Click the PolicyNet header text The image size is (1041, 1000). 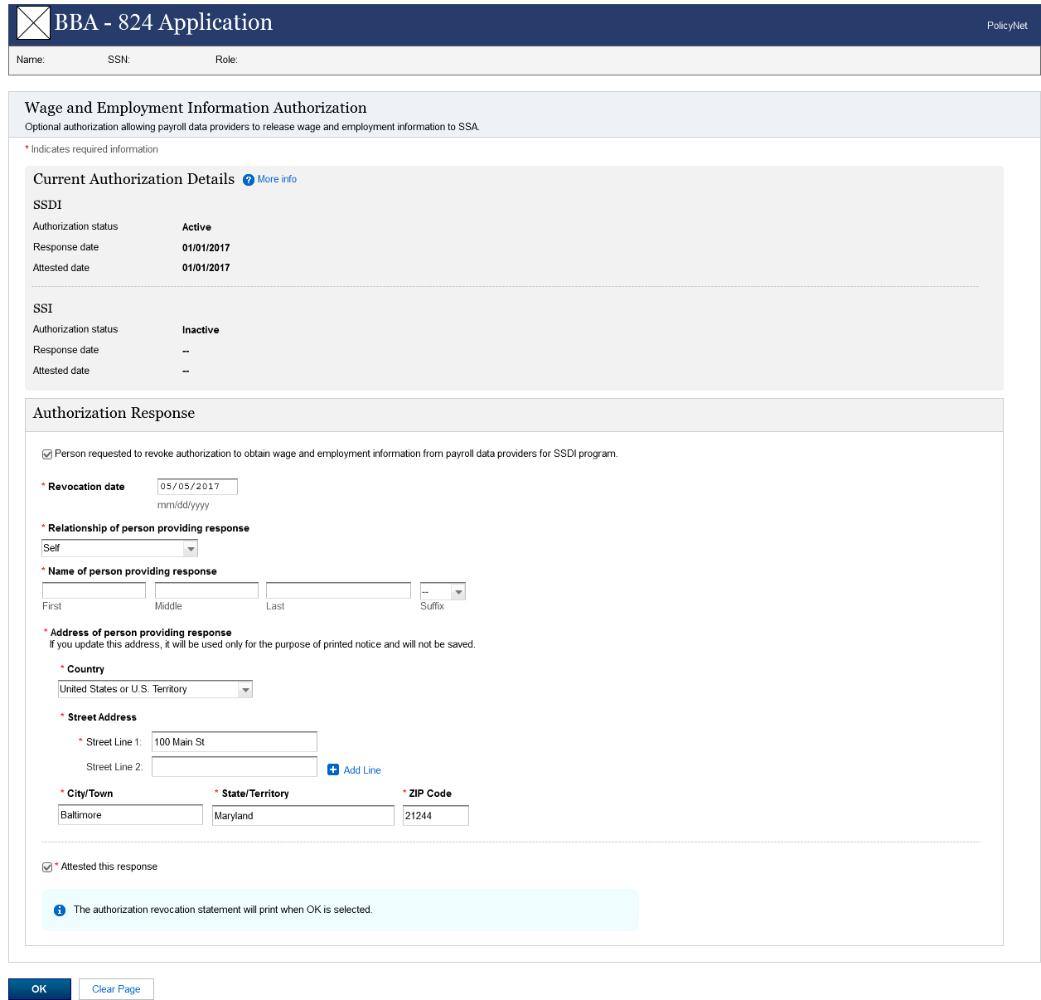tap(1007, 26)
